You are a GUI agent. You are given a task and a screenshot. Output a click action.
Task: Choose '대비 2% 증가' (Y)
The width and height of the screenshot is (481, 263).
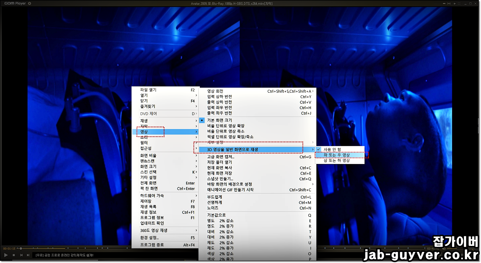[257, 237]
